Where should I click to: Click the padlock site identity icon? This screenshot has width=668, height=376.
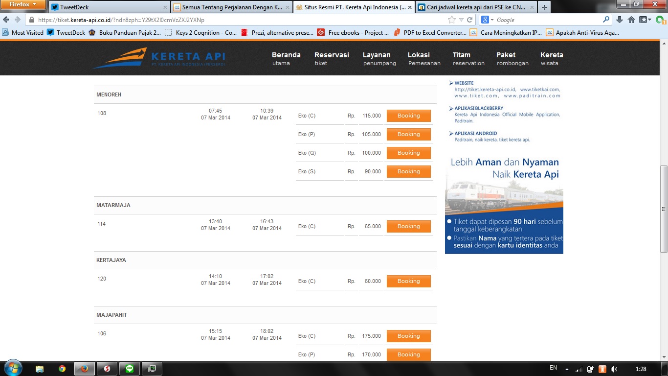click(x=32, y=20)
